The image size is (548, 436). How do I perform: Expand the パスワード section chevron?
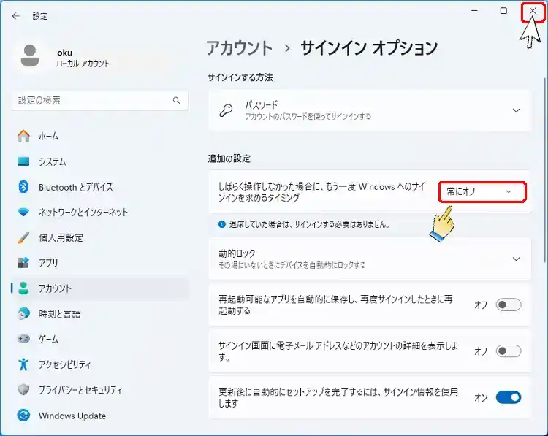[x=516, y=111]
